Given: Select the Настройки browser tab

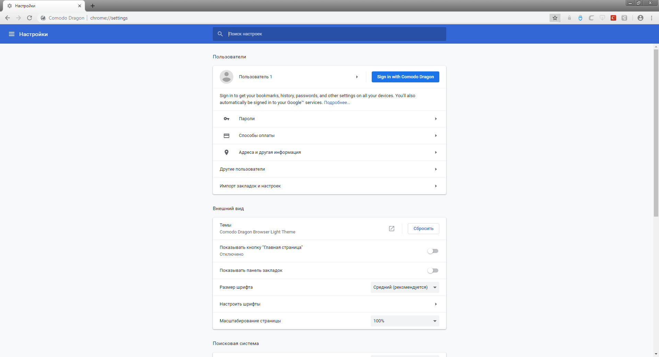Looking at the screenshot, I should (x=44, y=6).
